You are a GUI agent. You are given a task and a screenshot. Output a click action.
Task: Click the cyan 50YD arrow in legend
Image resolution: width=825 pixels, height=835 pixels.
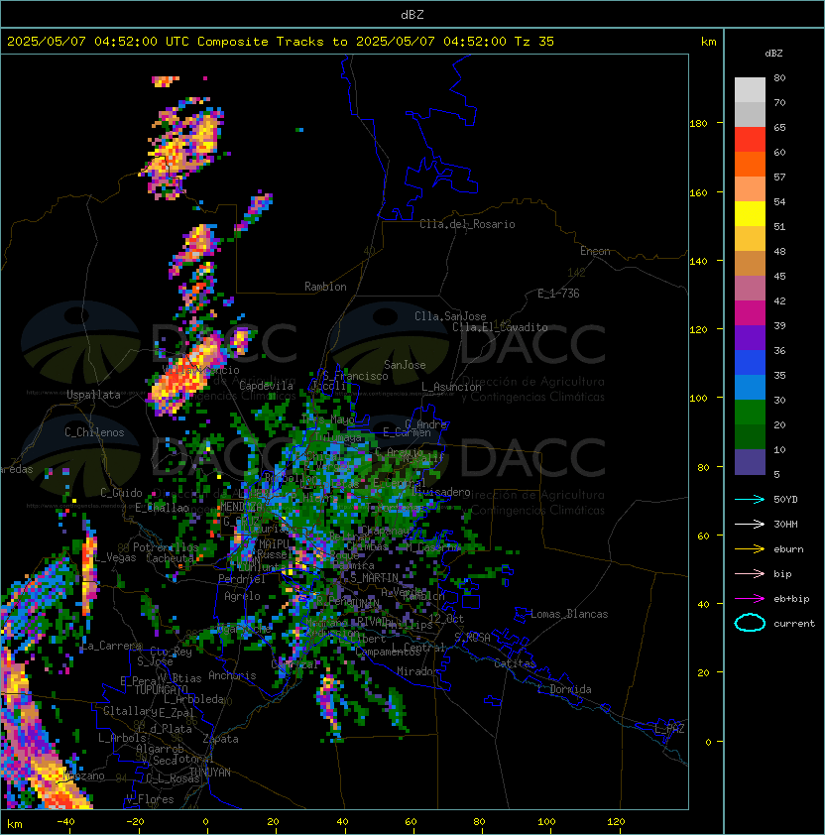pos(750,499)
